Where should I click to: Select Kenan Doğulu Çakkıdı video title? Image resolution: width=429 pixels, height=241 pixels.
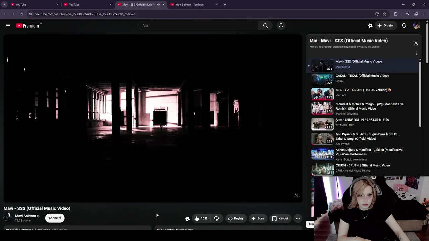[369, 152]
